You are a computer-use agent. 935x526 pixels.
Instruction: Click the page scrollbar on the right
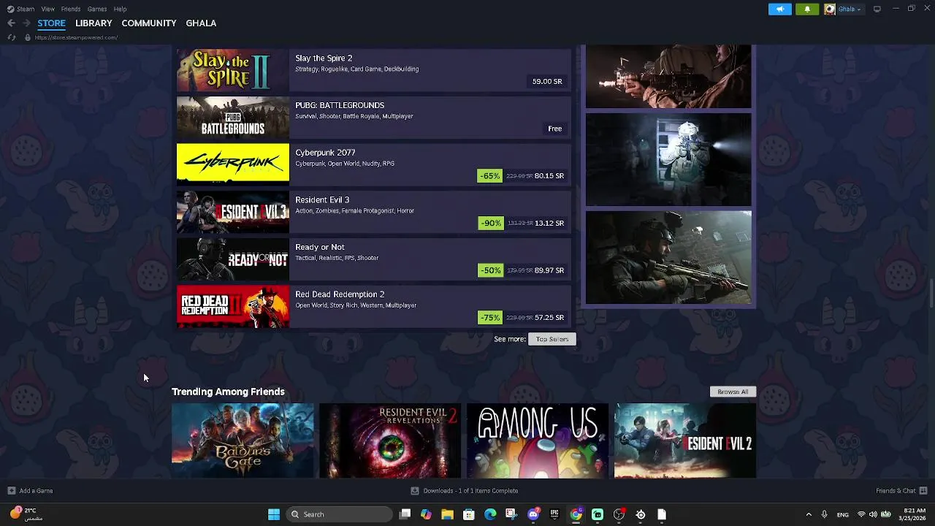(931, 292)
